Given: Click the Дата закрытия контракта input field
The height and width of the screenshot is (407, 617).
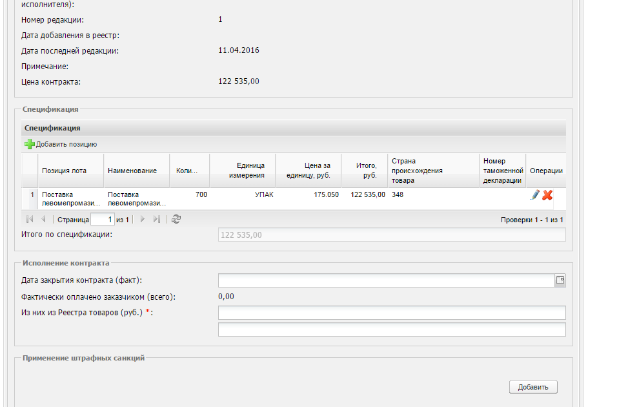Looking at the screenshot, I should 386,280.
